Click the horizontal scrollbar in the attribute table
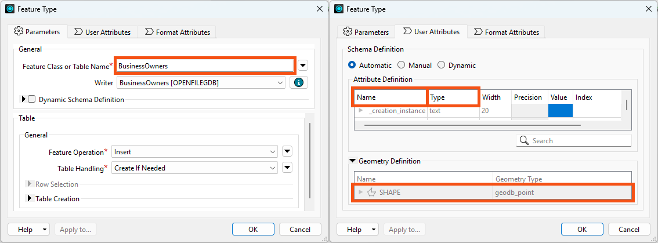Screen dimensions: 658x243 (x=472, y=125)
